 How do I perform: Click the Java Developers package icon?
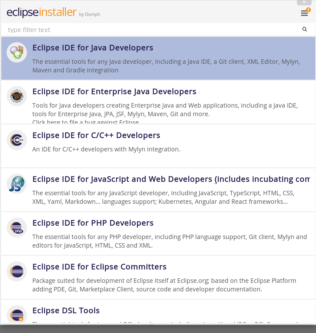pos(17,52)
